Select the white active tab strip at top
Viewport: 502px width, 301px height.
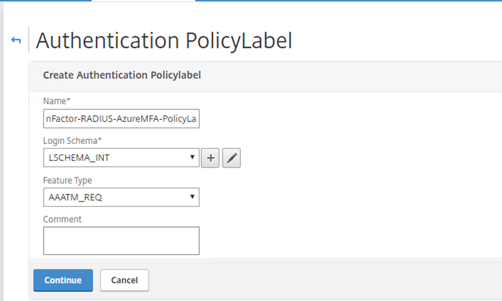[144, 1]
